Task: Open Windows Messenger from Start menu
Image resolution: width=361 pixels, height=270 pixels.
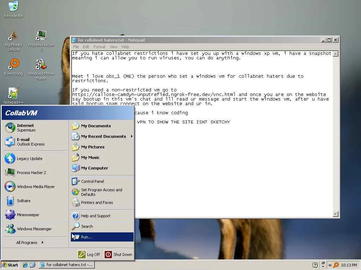Action: [x=36, y=229]
